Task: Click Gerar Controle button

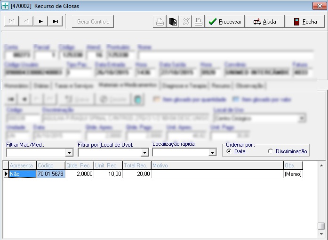Action: [x=93, y=21]
